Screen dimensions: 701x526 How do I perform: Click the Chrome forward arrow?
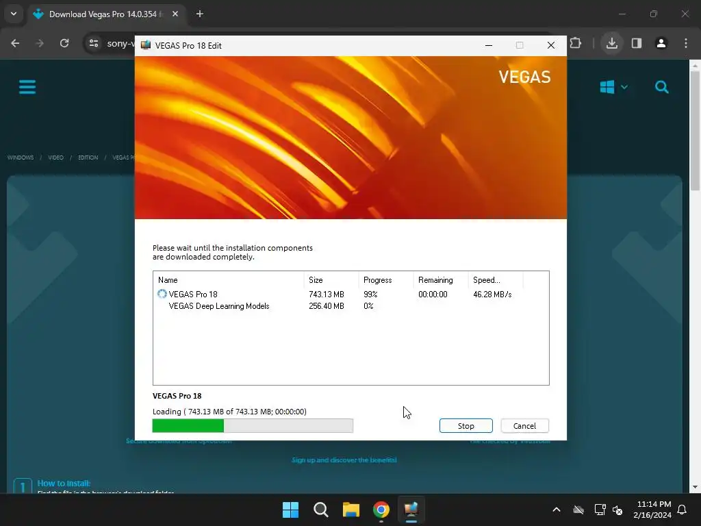click(x=40, y=43)
